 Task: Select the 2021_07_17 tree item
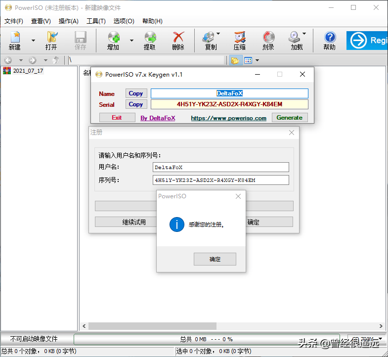(x=28, y=71)
